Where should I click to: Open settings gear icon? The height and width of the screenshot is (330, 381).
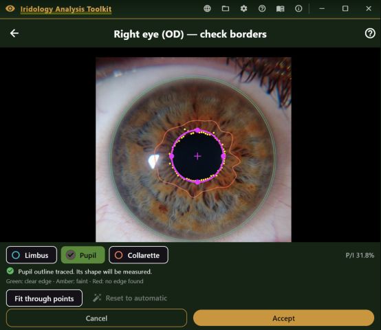pyautogui.click(x=243, y=9)
